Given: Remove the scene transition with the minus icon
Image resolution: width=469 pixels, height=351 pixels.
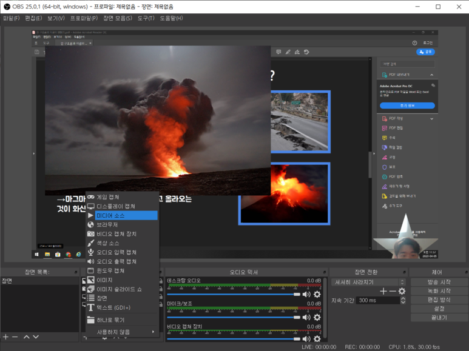Looking at the screenshot, I should 393,291.
